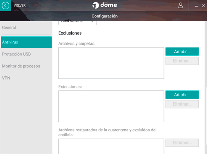Image resolution: width=207 pixels, height=154 pixels.
Task: Click inside the Extensiones list box
Action: 111,106
